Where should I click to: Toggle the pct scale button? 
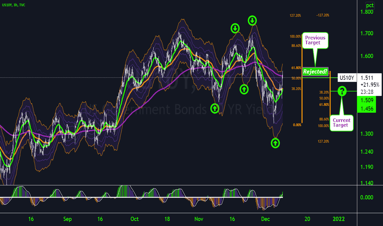click(x=370, y=5)
